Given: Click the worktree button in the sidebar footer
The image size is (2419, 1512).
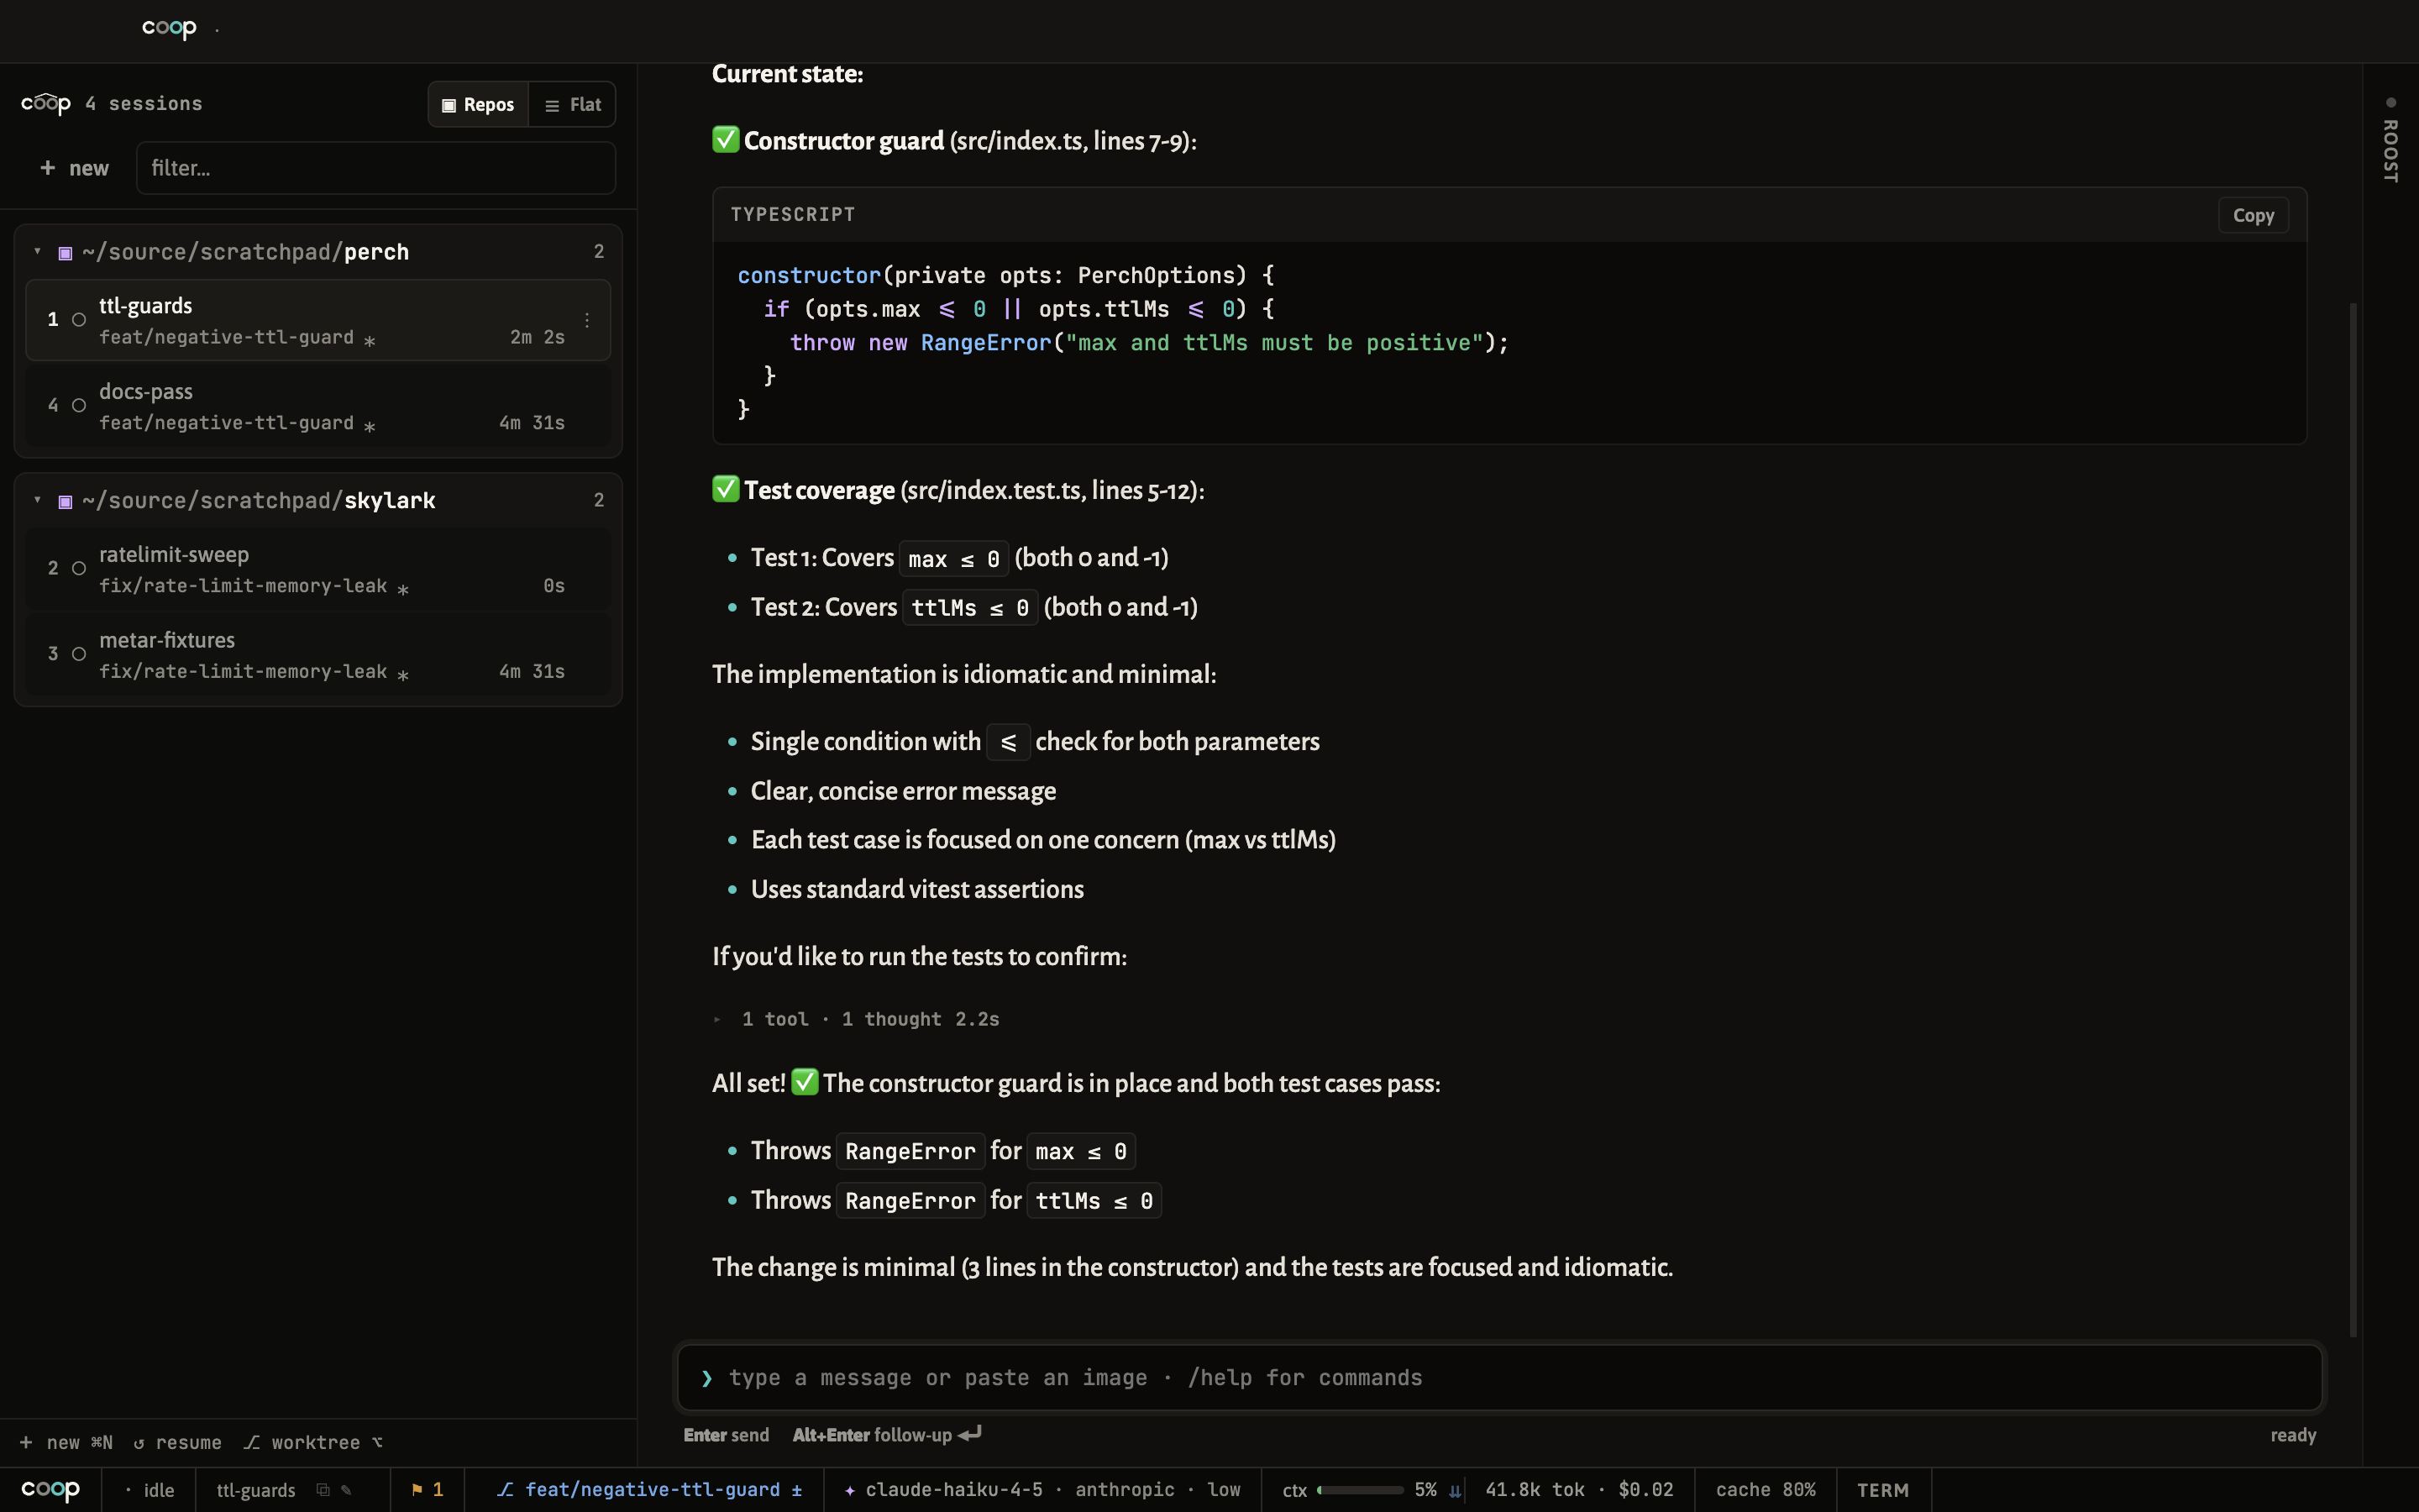Looking at the screenshot, I should (312, 1442).
